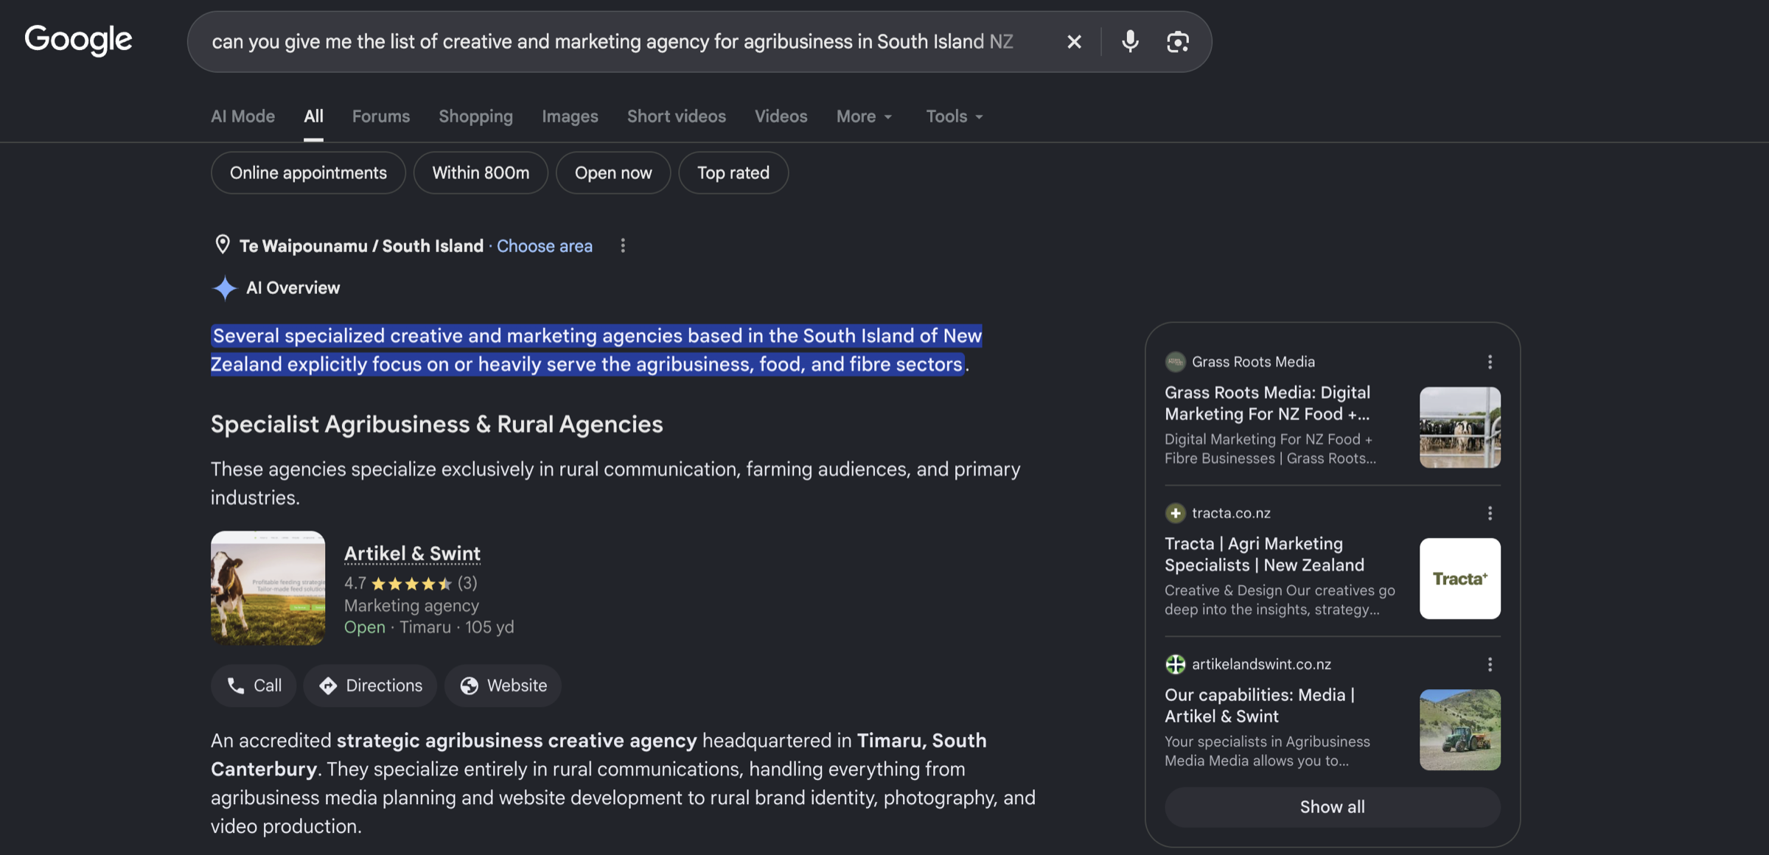Click the Grass Roots Media favicon
The width and height of the screenshot is (1769, 855).
coord(1175,362)
